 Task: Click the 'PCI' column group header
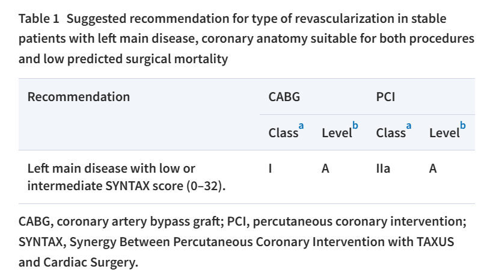(385, 97)
